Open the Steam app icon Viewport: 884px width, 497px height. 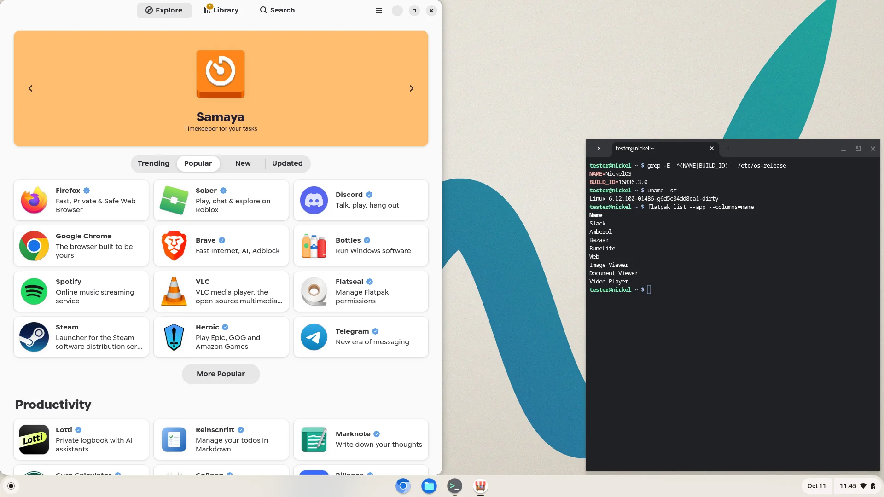click(x=34, y=337)
